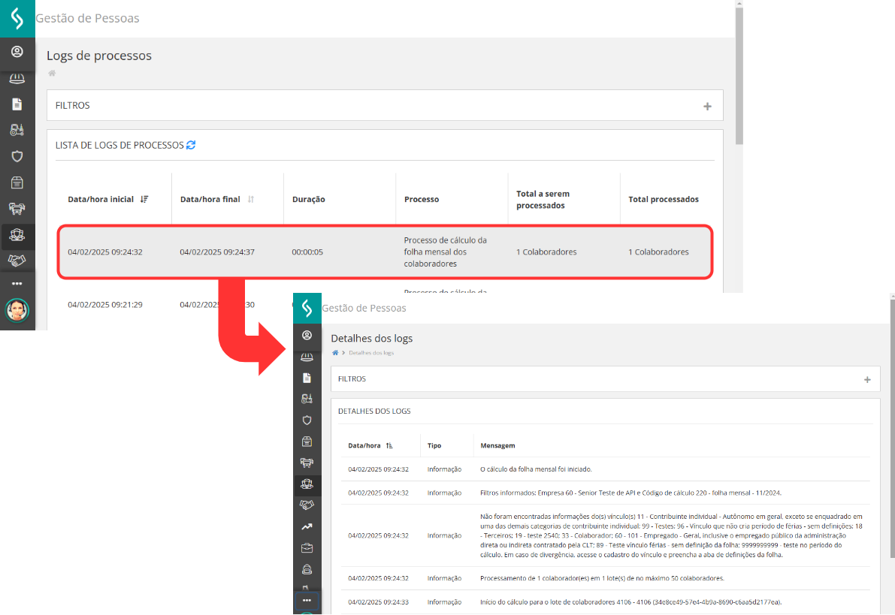This screenshot has width=895, height=615.
Task: Click home breadcrumb icon in Detalhes dos logs window
Action: pos(335,353)
